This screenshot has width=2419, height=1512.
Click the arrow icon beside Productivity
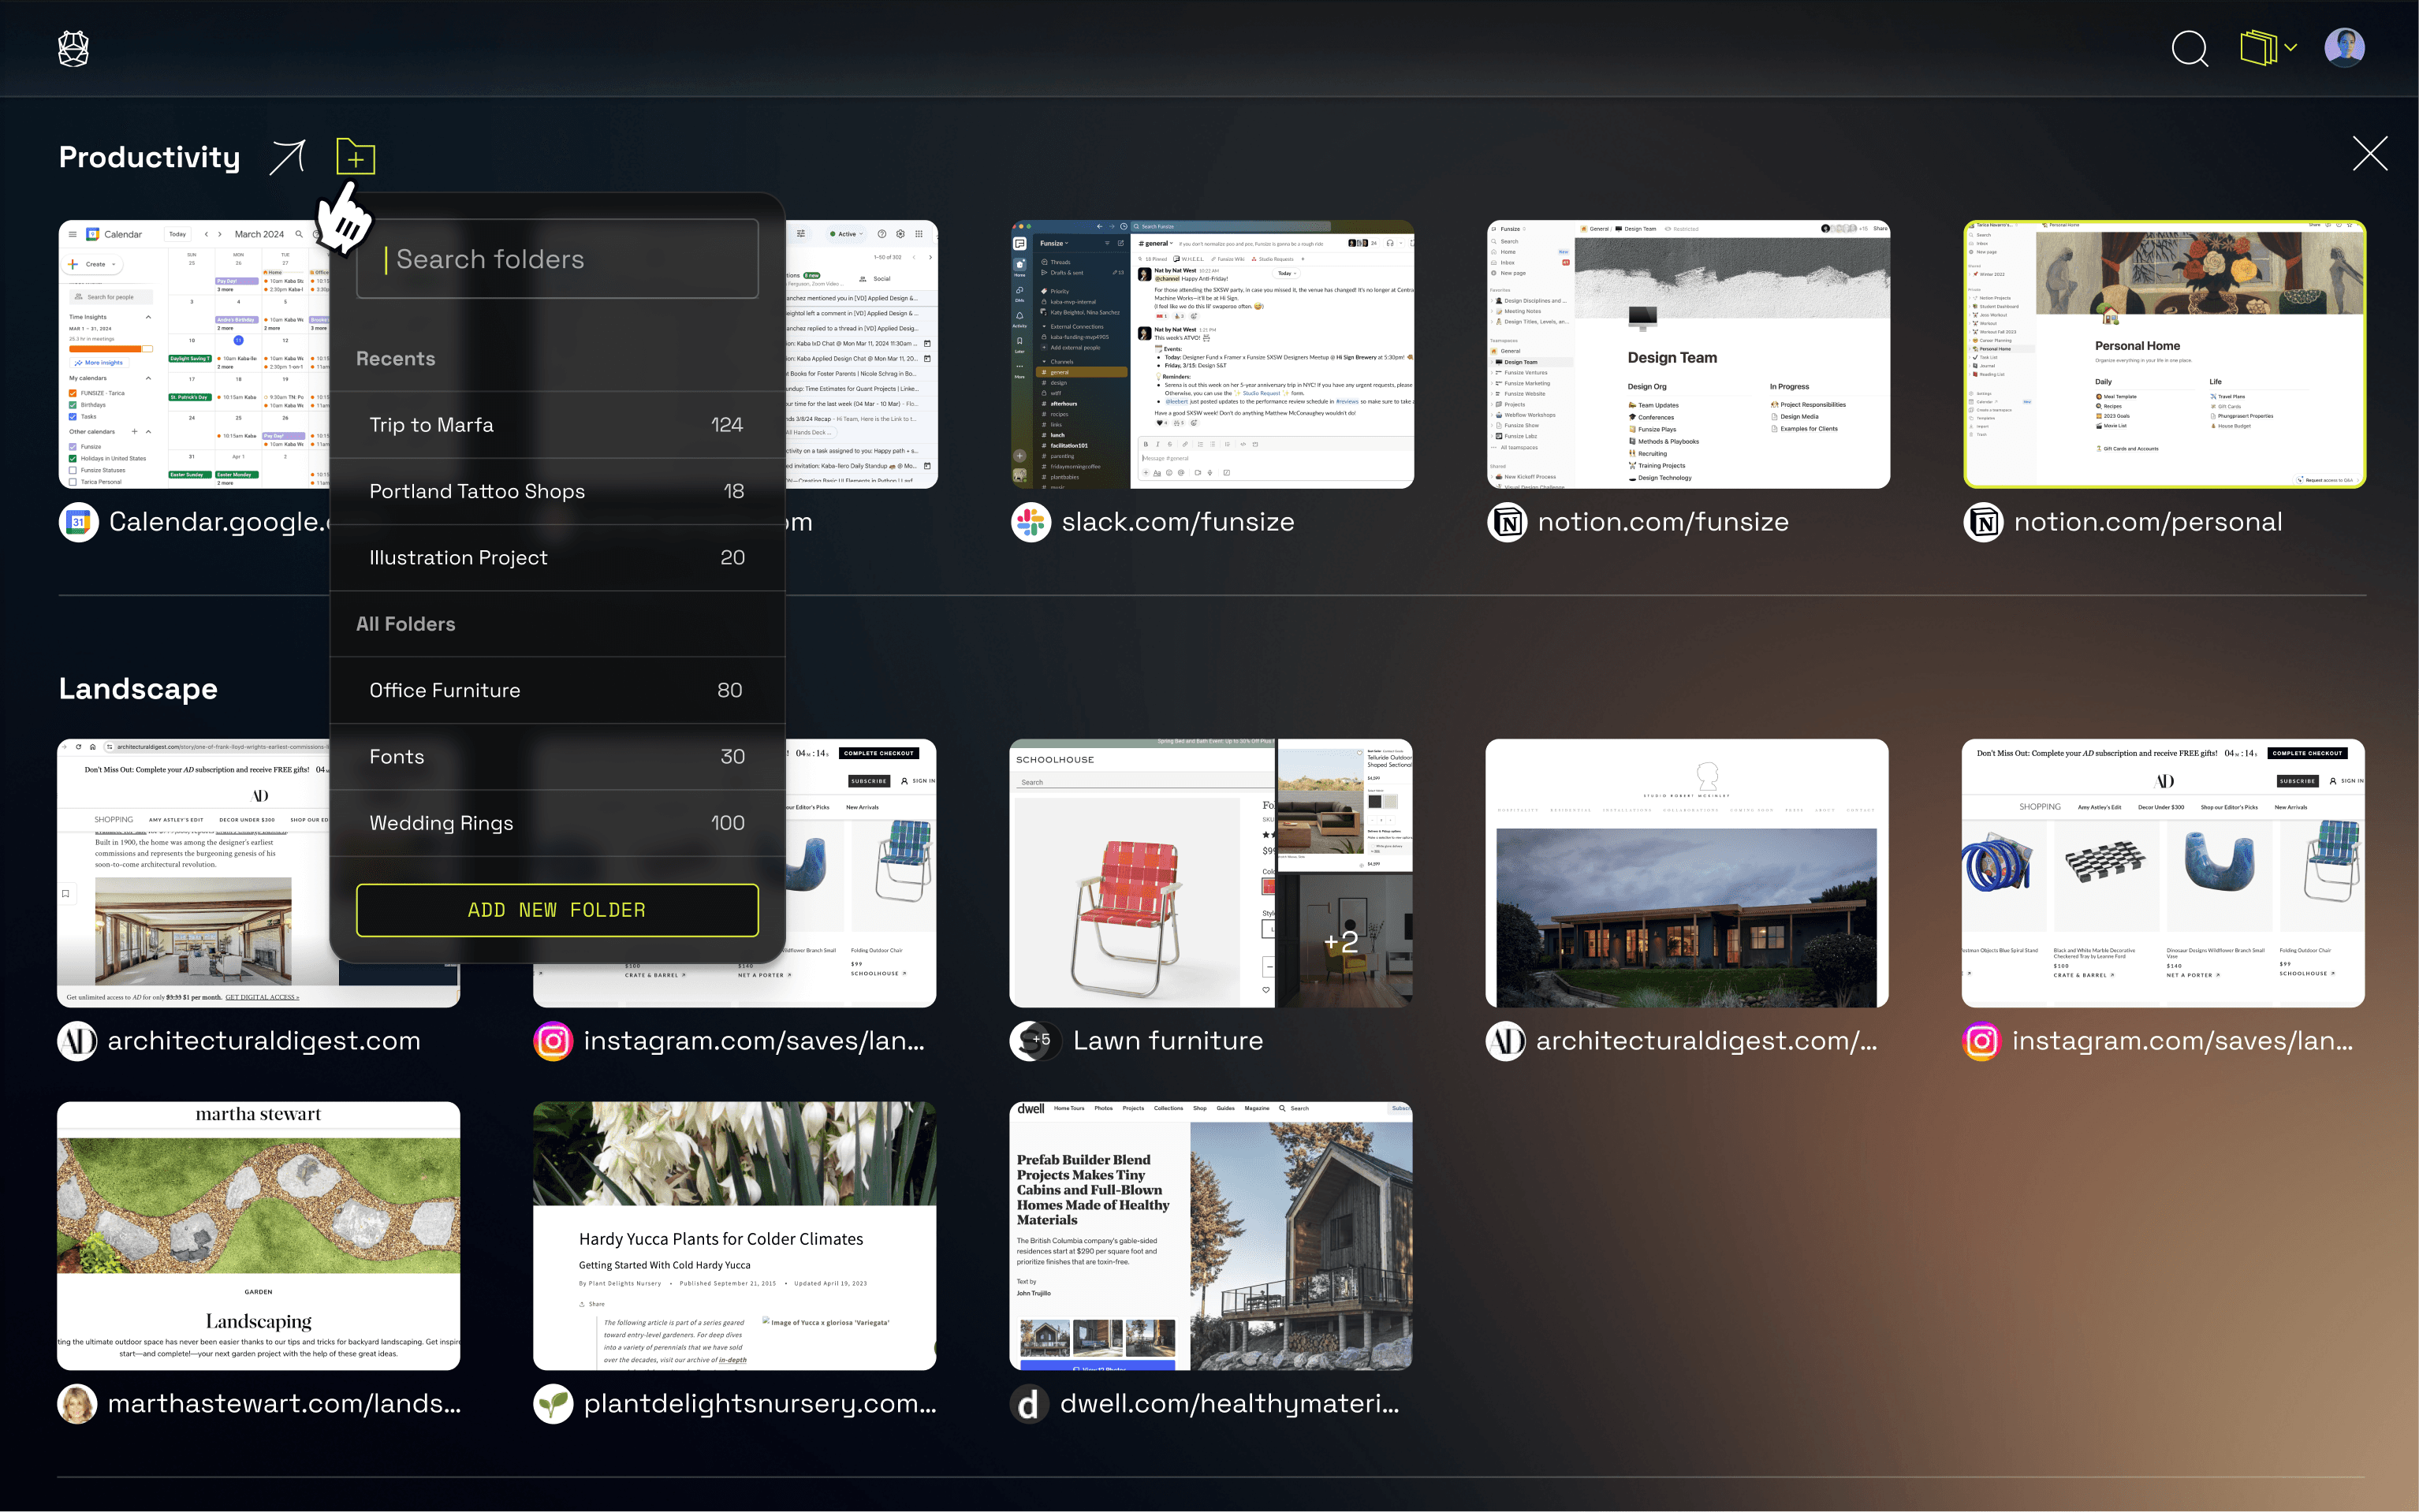tap(287, 157)
